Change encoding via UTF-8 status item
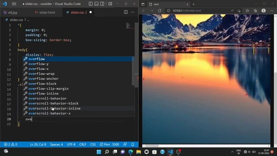The width and height of the screenshot is (277, 156). click(x=71, y=144)
